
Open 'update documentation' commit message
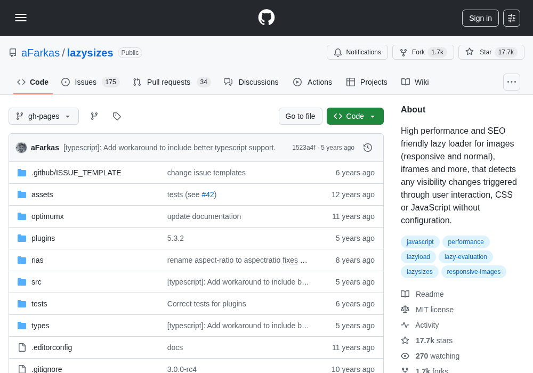[x=204, y=216]
